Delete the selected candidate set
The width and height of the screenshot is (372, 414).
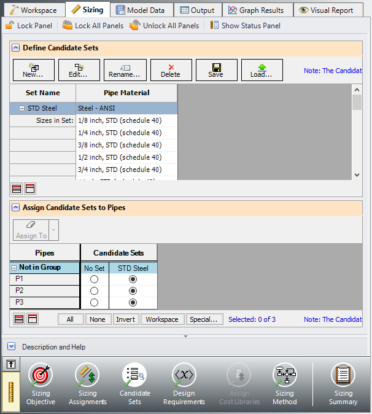pos(171,70)
